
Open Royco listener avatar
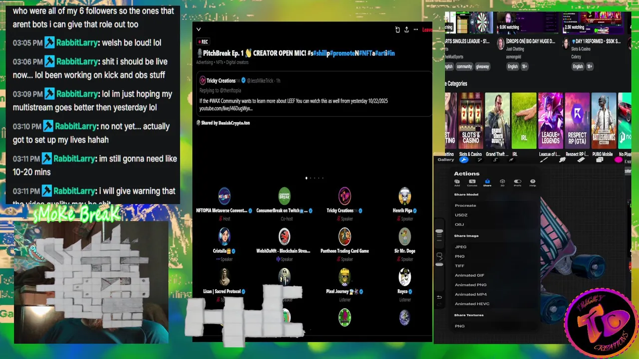click(x=405, y=277)
